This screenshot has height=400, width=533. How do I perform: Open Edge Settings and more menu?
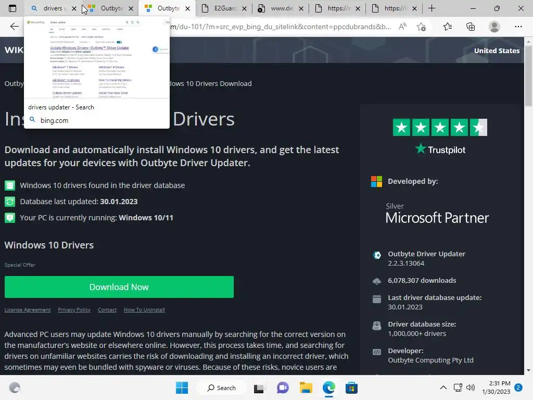[x=518, y=27]
